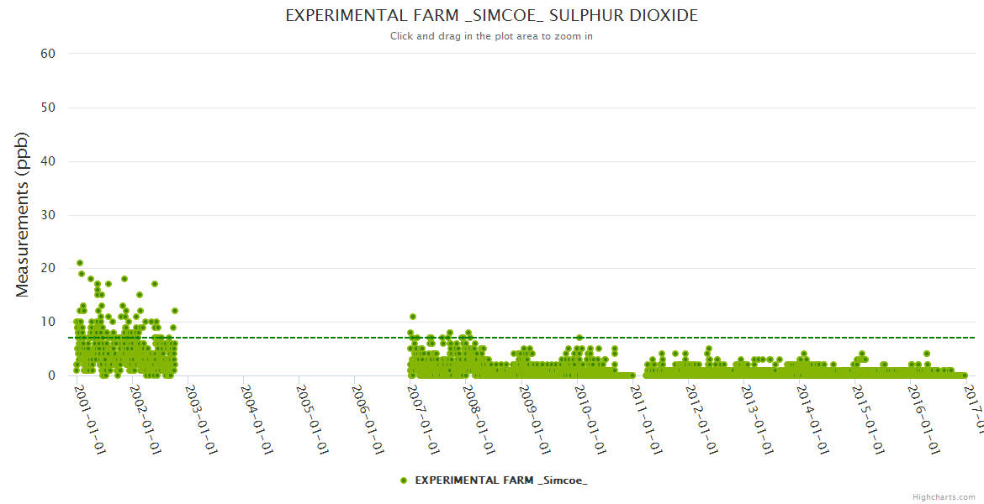Open the Highcharts.com credits link

(x=944, y=497)
